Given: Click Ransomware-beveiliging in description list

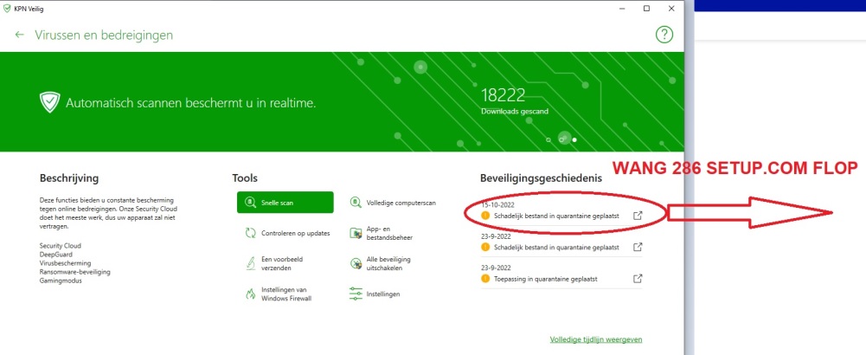Looking at the screenshot, I should click(x=74, y=272).
